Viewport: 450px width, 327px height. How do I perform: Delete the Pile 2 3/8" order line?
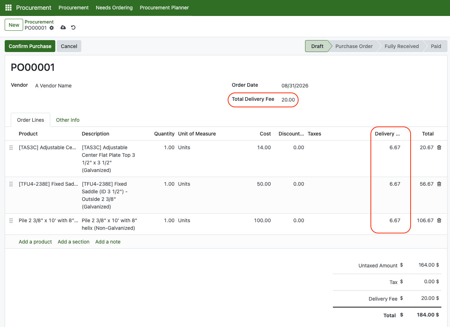click(x=439, y=220)
